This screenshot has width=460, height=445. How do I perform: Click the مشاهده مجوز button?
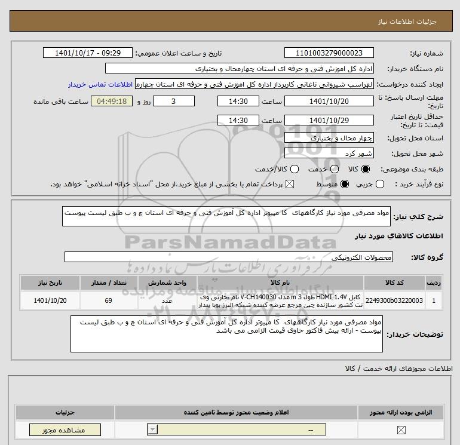point(65,430)
